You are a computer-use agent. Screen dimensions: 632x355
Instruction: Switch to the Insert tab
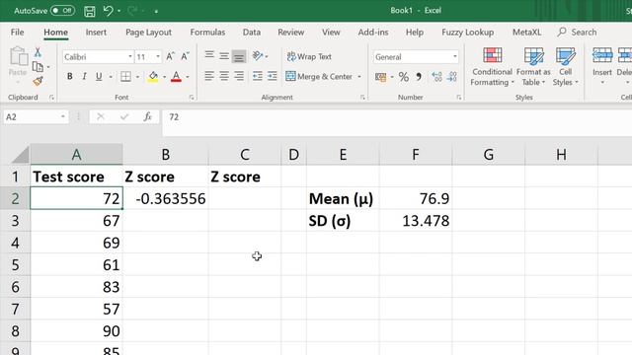pos(96,33)
